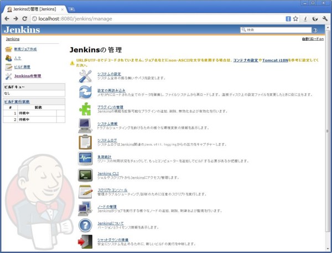The image size is (332, 253).
Task: Maximize the browser window
Action: coord(313,3)
